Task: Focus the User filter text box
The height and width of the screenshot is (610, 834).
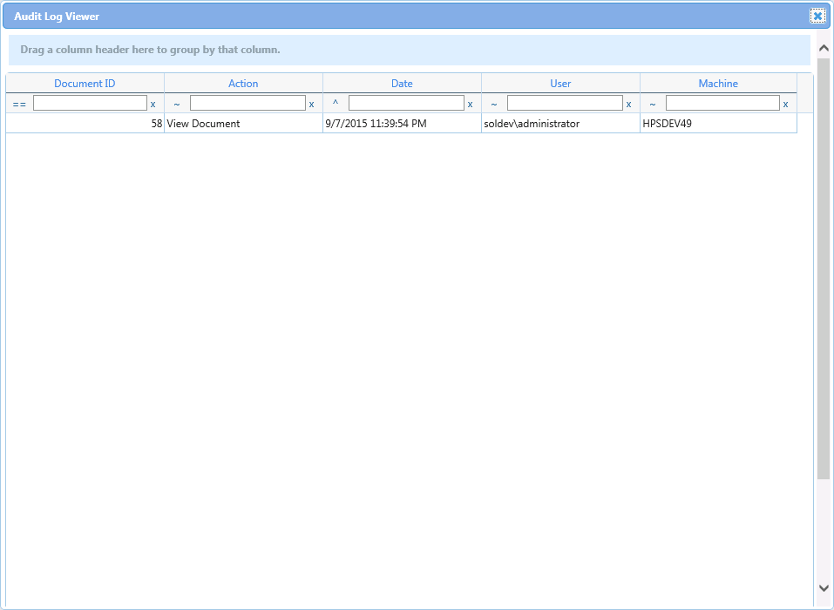Action: pyautogui.click(x=565, y=103)
